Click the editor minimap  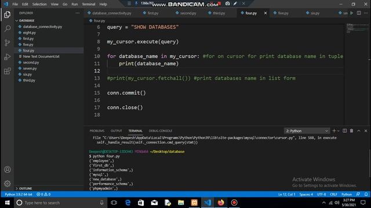tap(357, 28)
